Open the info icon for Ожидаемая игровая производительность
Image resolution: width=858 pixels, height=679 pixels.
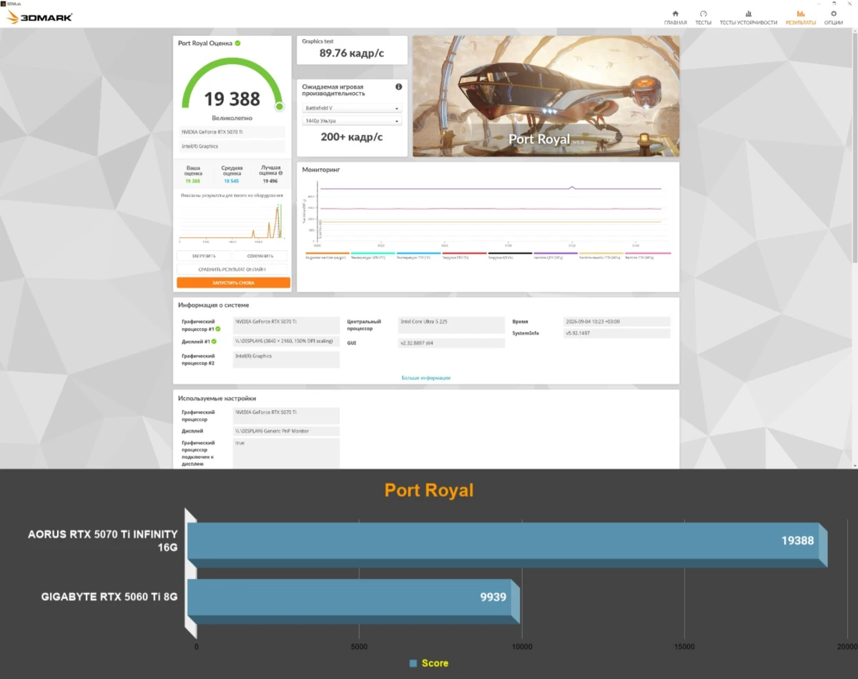pos(398,86)
